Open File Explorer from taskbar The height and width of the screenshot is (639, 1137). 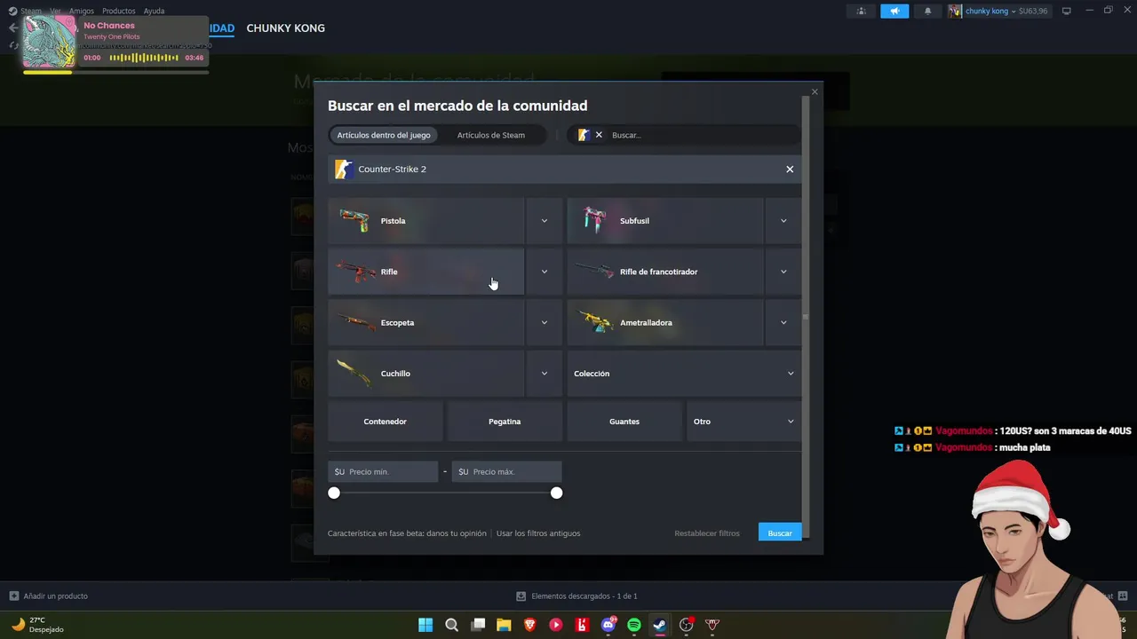tap(504, 625)
